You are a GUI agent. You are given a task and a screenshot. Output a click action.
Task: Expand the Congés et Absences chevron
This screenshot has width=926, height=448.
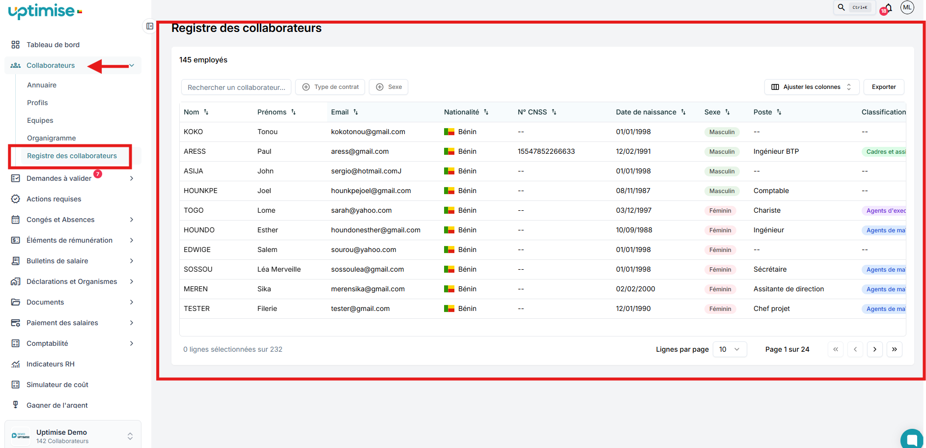tap(132, 220)
